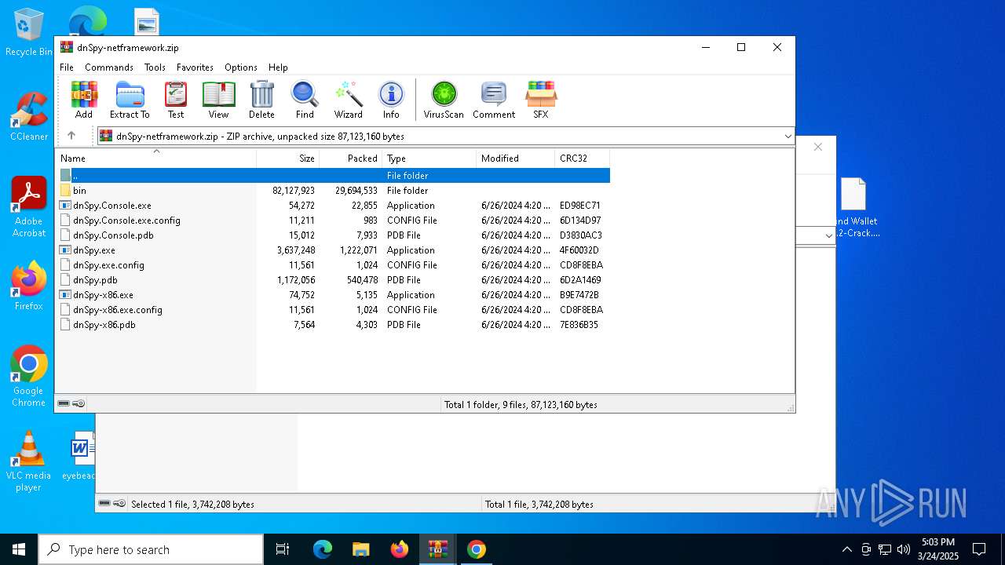Switch to WinRAR taskbar icon
This screenshot has height=565, width=1005.
[x=437, y=549]
